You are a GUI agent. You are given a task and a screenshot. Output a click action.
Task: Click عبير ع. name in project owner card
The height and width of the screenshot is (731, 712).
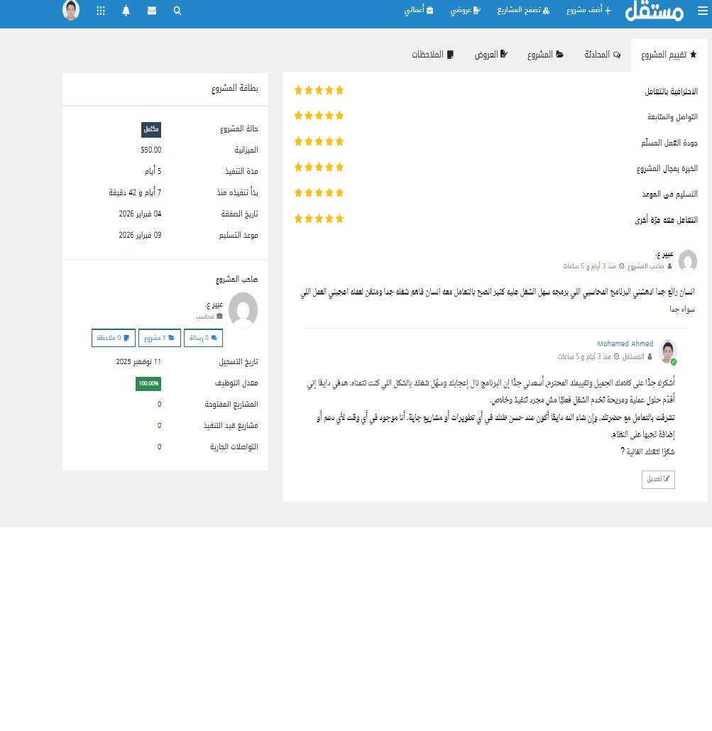(214, 305)
